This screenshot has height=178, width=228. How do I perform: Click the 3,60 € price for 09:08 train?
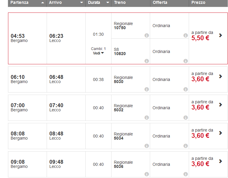click(200, 164)
